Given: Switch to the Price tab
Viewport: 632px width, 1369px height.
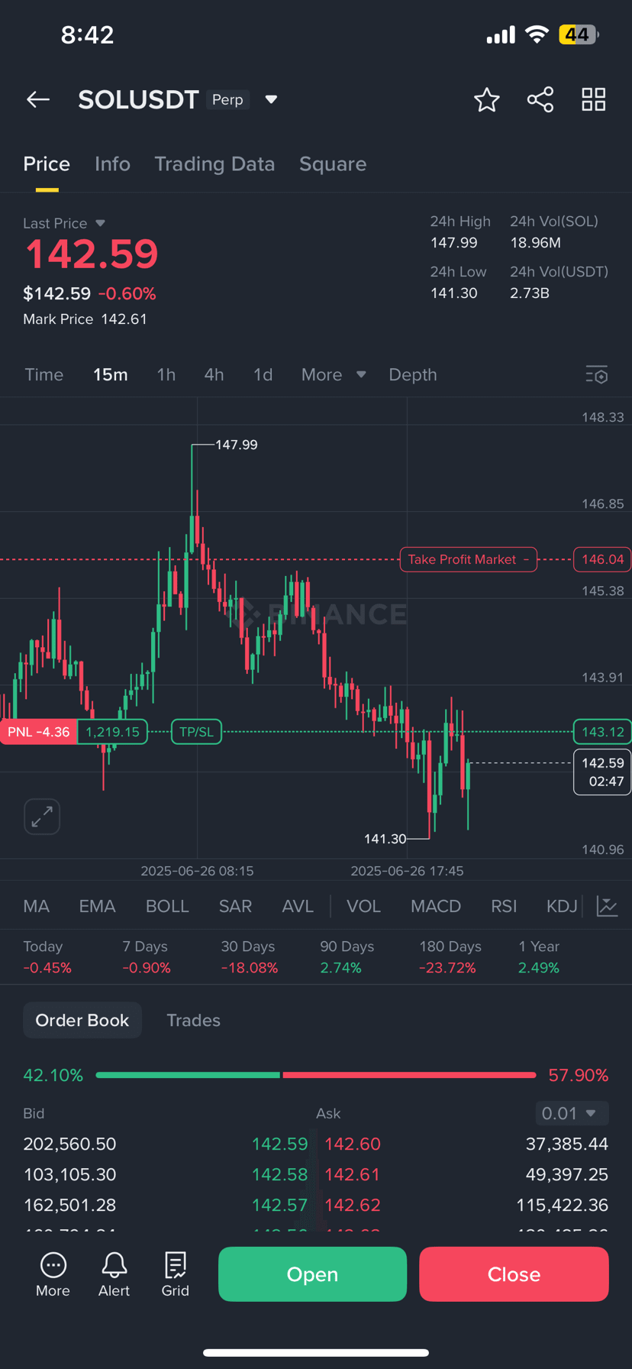Looking at the screenshot, I should 47,164.
